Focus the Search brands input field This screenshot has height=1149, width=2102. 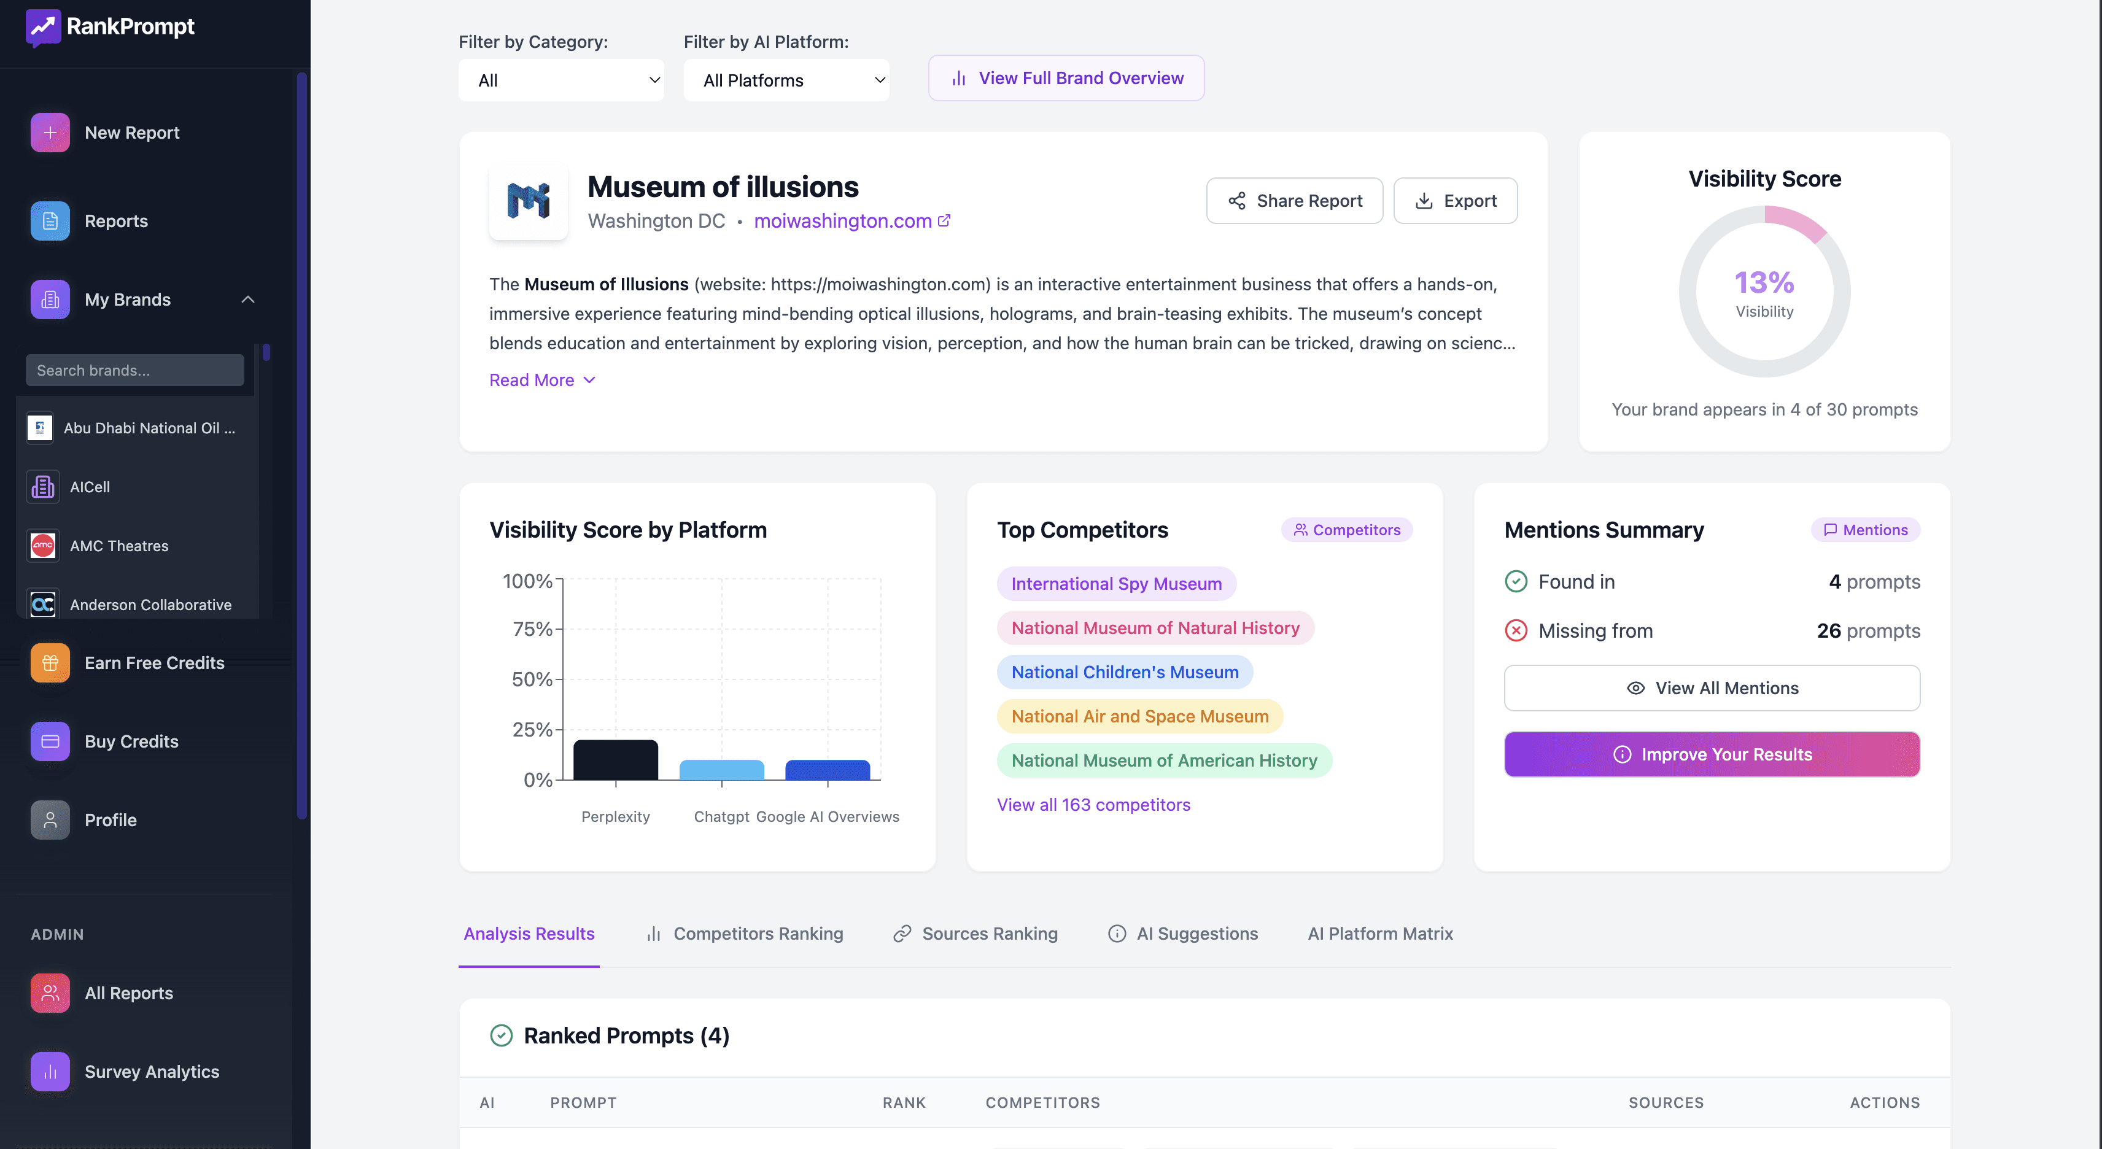coord(134,371)
